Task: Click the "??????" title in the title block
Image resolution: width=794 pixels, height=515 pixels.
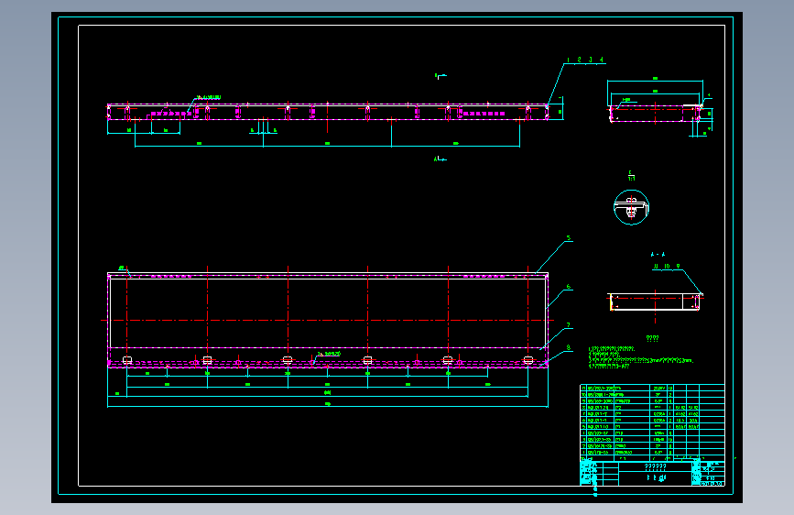Action: point(655,466)
